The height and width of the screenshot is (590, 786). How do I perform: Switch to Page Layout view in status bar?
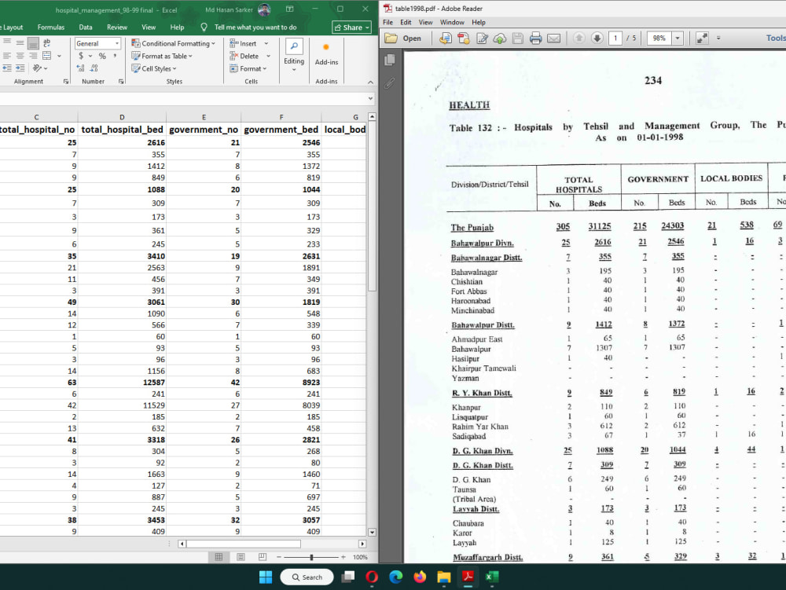241,557
